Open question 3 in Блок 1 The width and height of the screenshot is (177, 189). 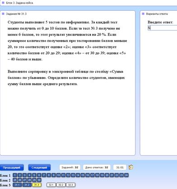pyautogui.click(x=24, y=175)
